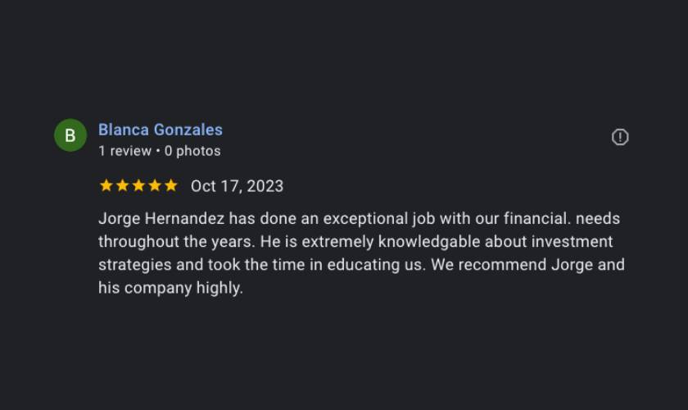Click the report review exclamation icon

coord(620,137)
